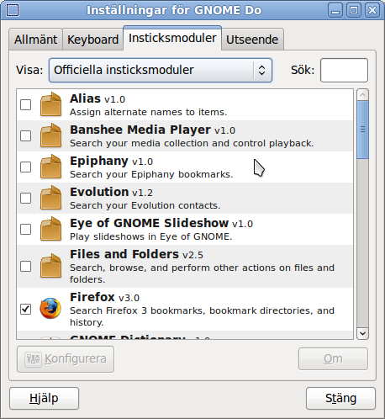Click 'Search your Evolution contacts.' description
This screenshot has height=419, width=385.
click(x=145, y=205)
